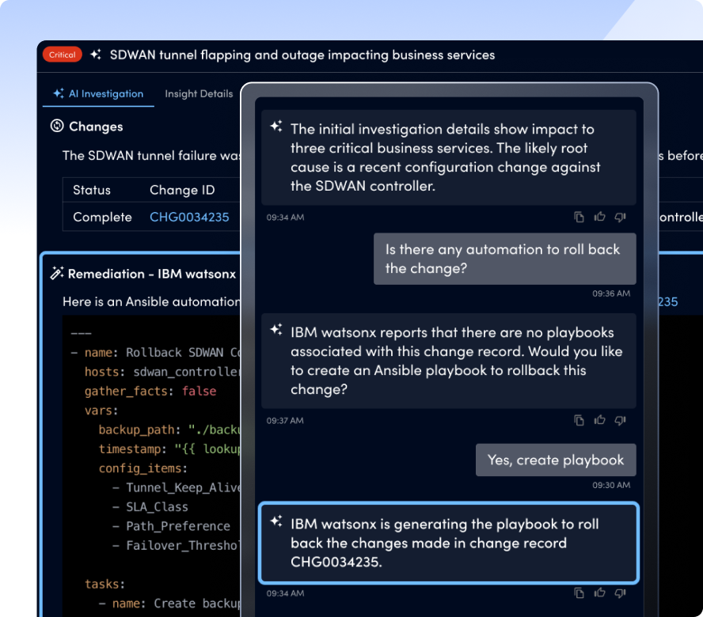Open the Insight Details tab
Viewport: 703px width, 617px height.
click(199, 93)
